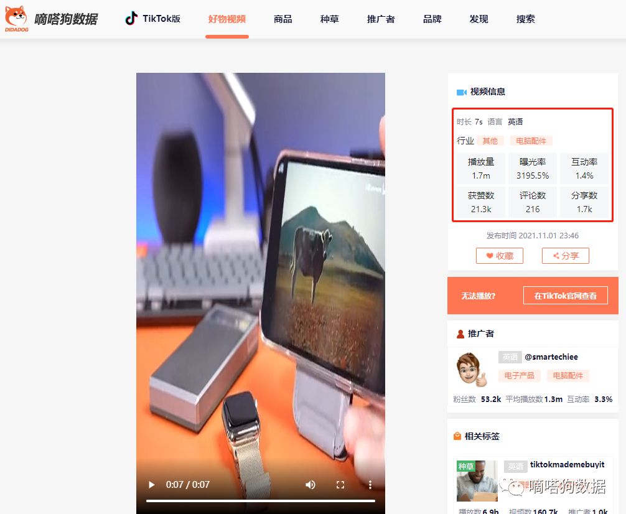Screen dimensions: 626x514
Task: Open the video more options menu
Action: (370, 484)
